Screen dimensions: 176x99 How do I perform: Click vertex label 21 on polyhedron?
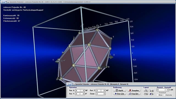pos(109,67)
